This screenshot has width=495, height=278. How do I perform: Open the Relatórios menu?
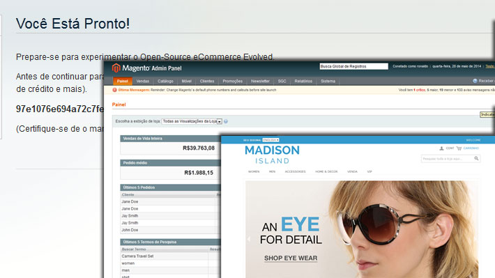(x=303, y=81)
